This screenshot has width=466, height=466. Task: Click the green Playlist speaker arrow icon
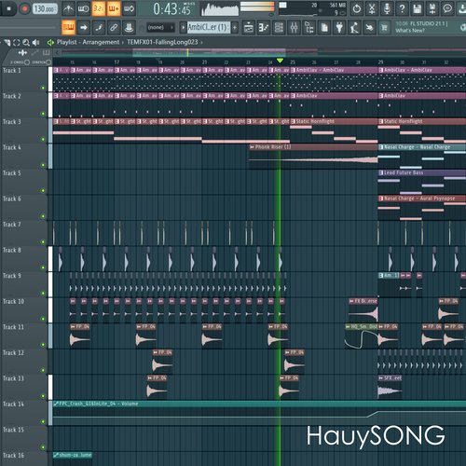click(x=50, y=42)
